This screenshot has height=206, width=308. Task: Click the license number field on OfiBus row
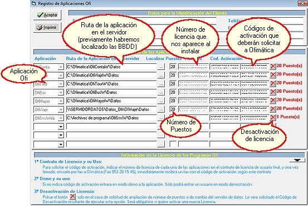click(193, 92)
